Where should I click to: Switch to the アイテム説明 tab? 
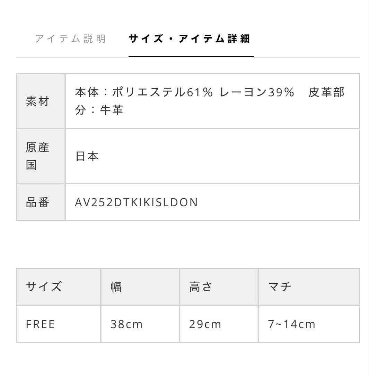[x=70, y=39]
